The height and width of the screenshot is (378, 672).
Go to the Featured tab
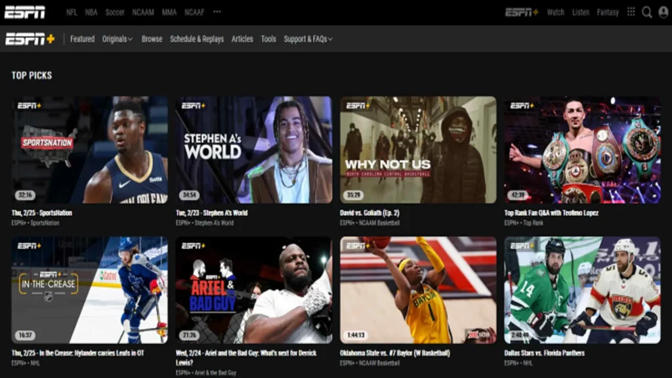tap(82, 39)
